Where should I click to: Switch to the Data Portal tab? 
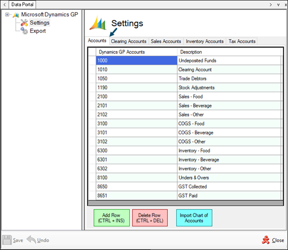(22, 4)
